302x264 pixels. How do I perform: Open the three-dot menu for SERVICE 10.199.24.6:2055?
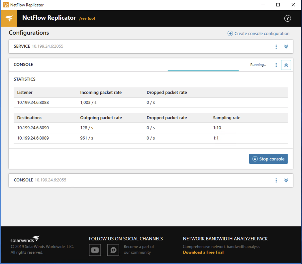pyautogui.click(x=276, y=47)
